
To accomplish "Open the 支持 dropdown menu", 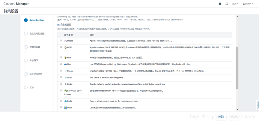I will click(x=235, y=4).
